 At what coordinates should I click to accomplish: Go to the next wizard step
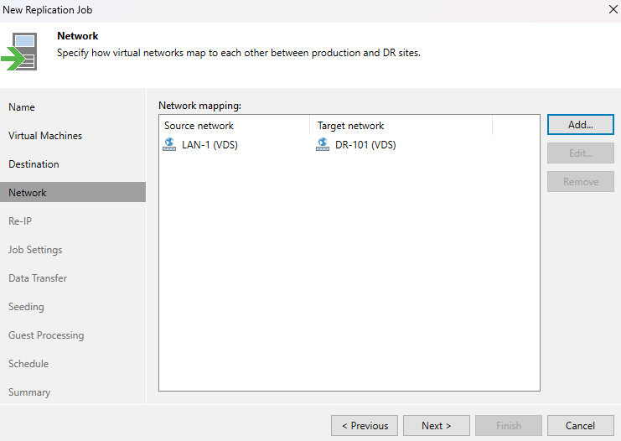click(x=436, y=426)
